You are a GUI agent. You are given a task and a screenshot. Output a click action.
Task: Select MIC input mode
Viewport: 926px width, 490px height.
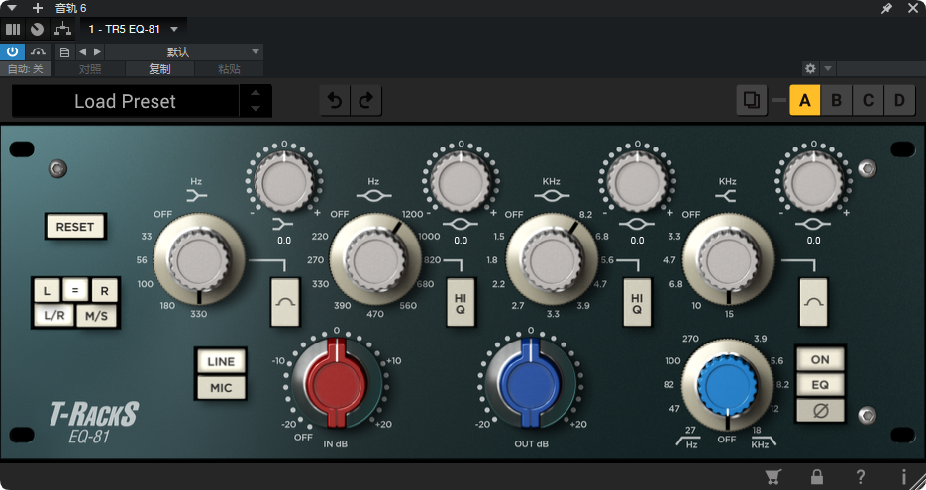[221, 388]
